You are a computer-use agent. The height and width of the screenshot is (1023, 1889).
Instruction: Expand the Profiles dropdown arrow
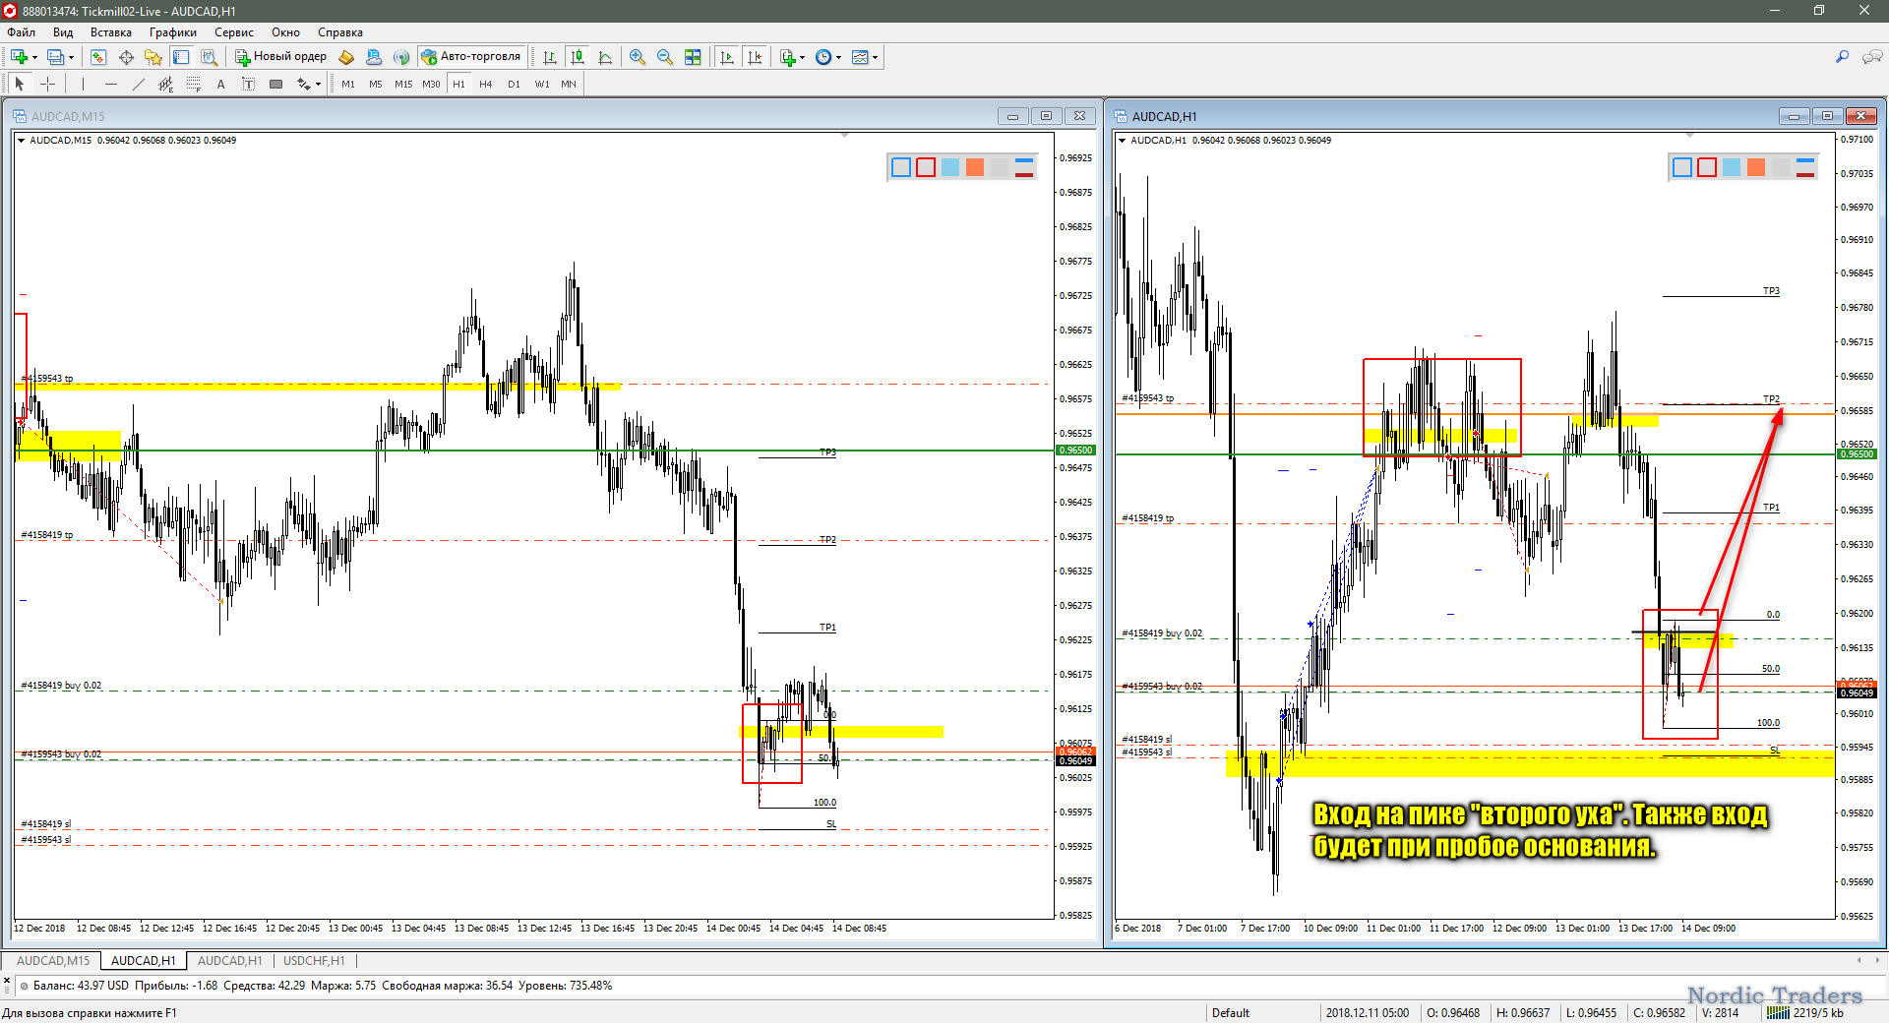(71, 57)
